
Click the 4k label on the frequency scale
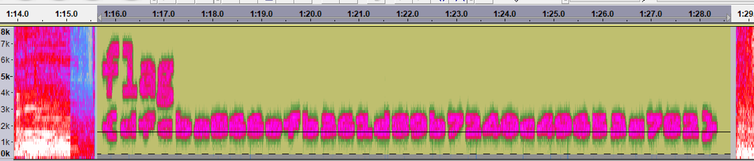[x=5, y=93]
